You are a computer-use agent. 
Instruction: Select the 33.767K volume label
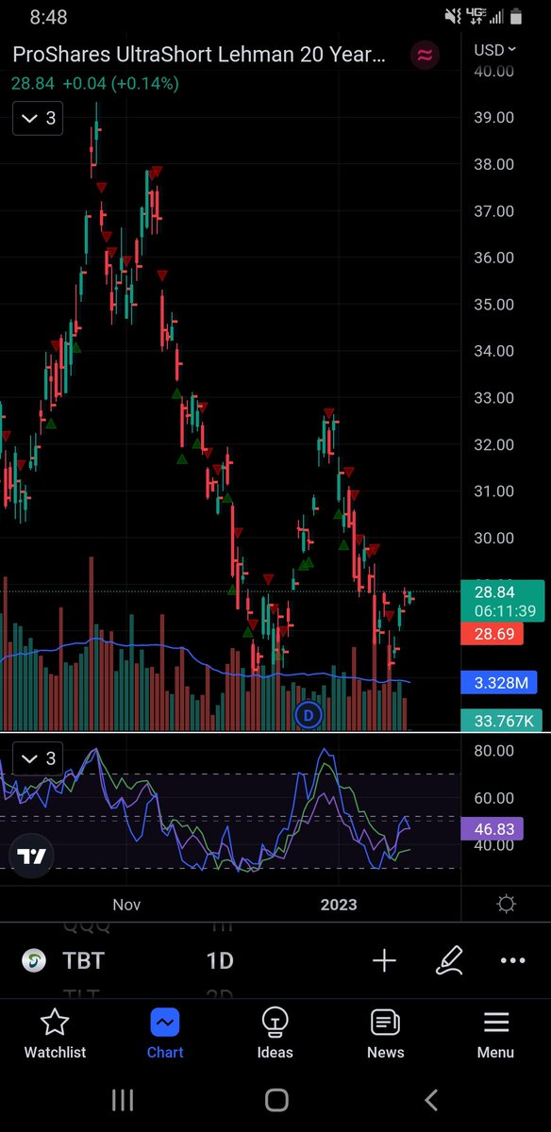pos(501,721)
